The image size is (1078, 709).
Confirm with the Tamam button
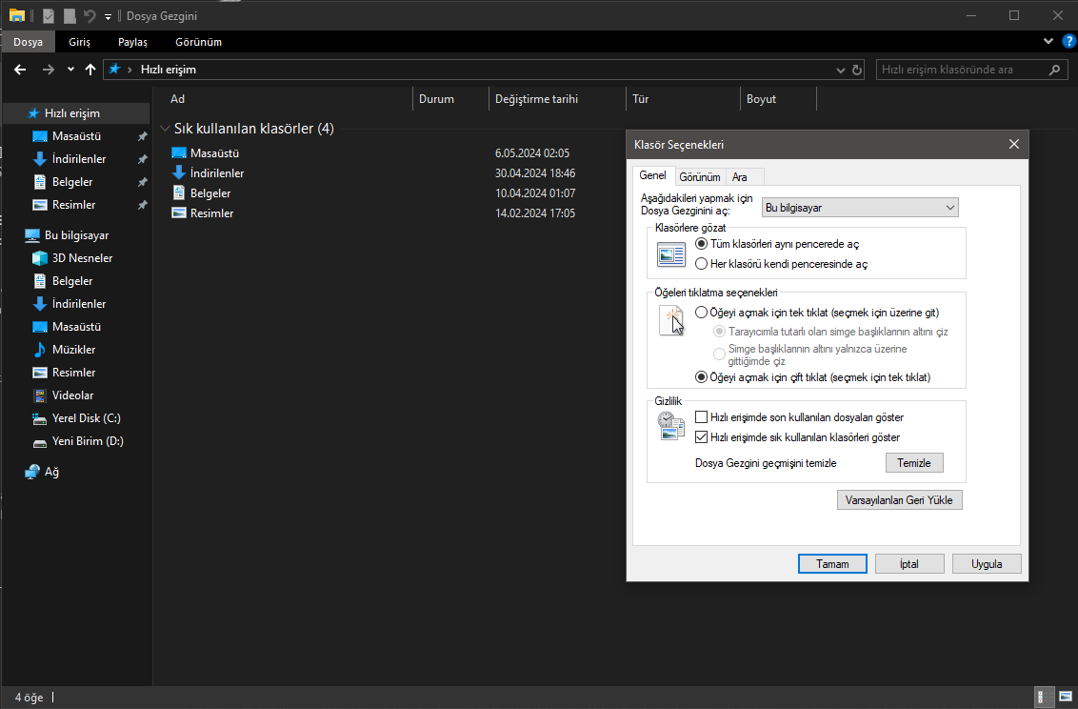(832, 564)
